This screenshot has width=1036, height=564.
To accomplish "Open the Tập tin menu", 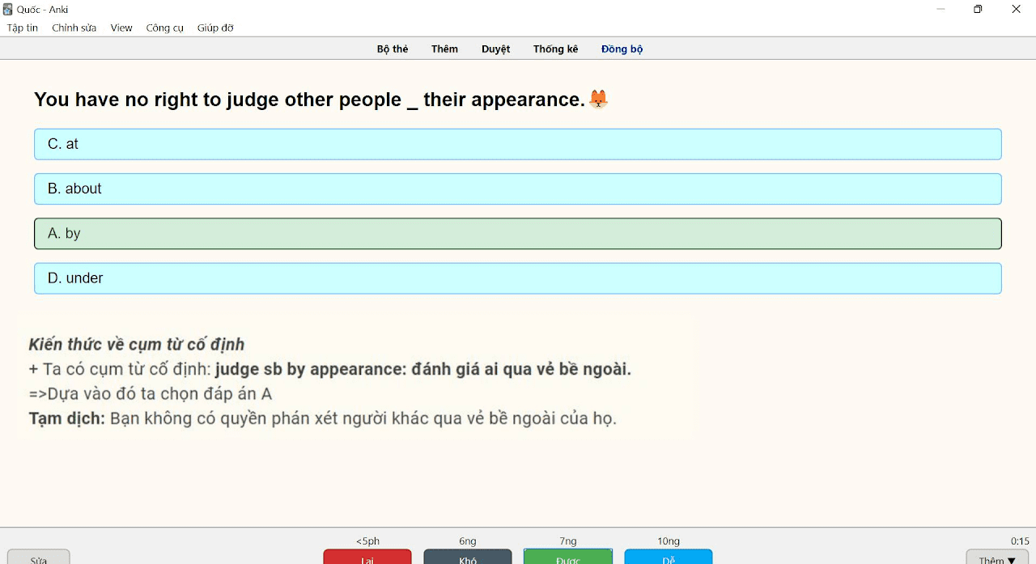I will (23, 28).
